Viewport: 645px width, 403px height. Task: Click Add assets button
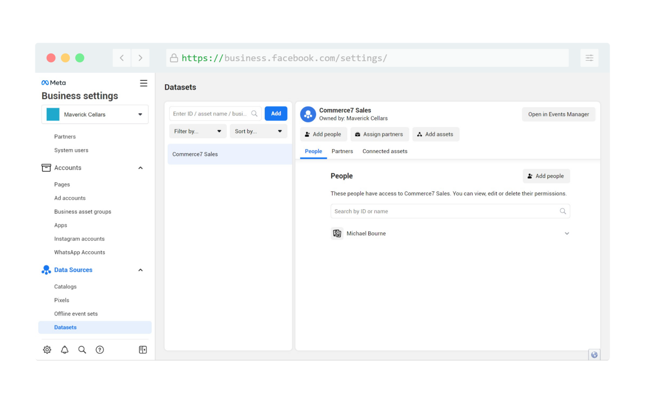point(435,134)
